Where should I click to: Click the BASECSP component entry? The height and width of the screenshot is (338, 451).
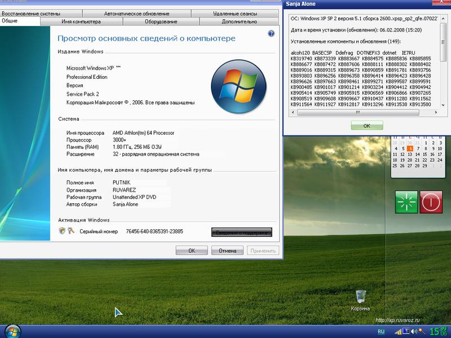click(322, 53)
